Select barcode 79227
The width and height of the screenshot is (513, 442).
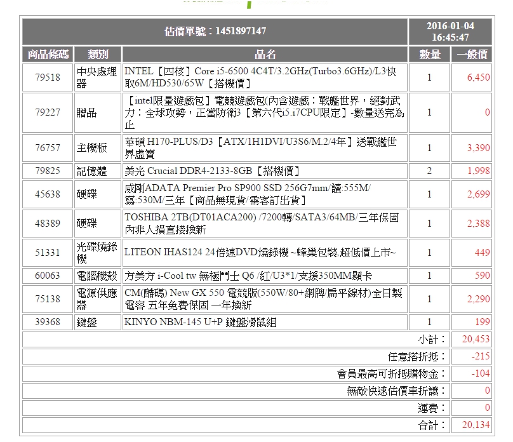(x=48, y=112)
